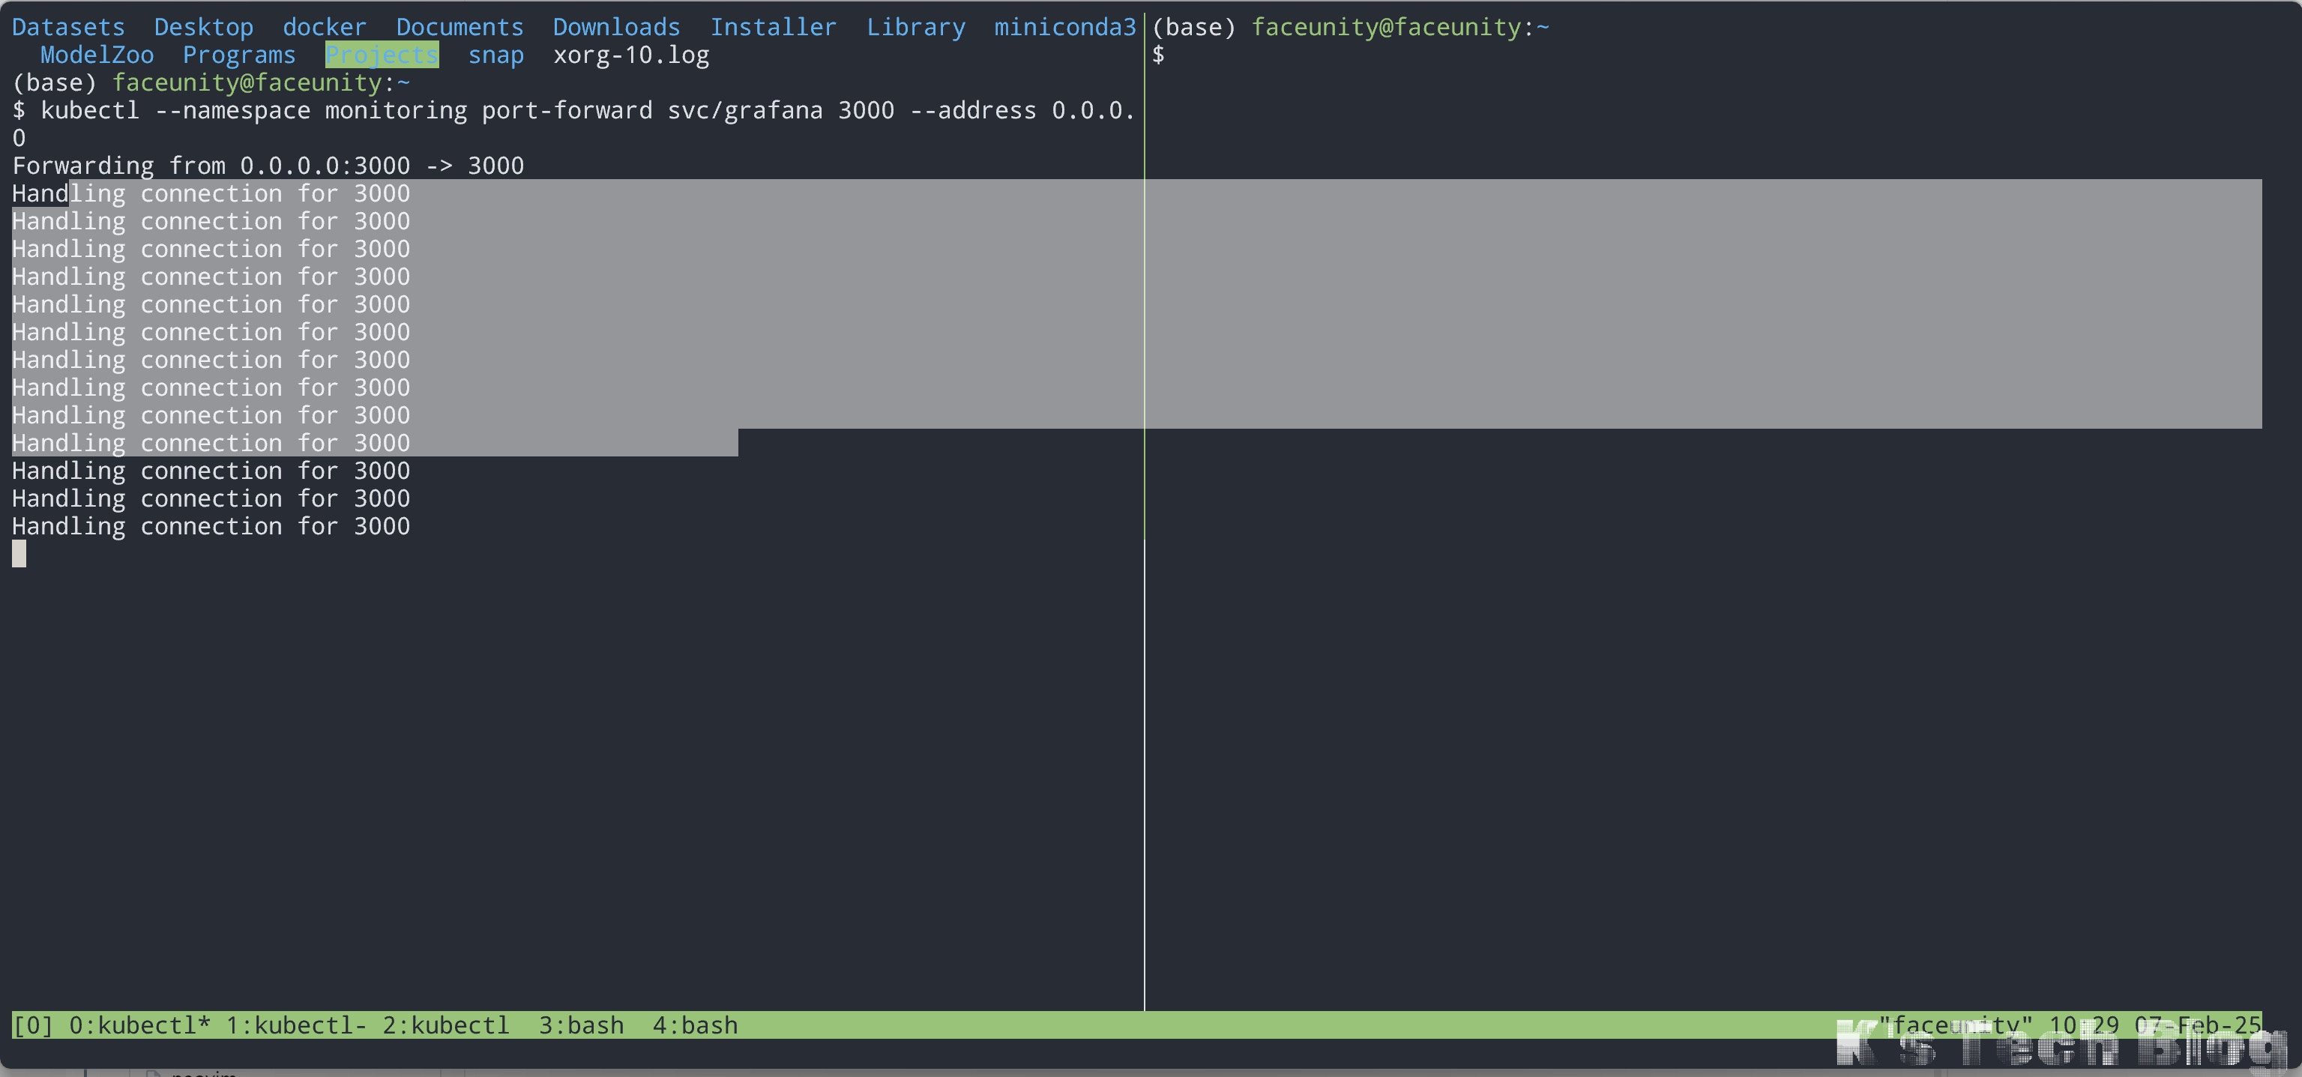This screenshot has height=1077, width=2302.
Task: Focus the right pane shell prompt
Action: pos(1158,55)
